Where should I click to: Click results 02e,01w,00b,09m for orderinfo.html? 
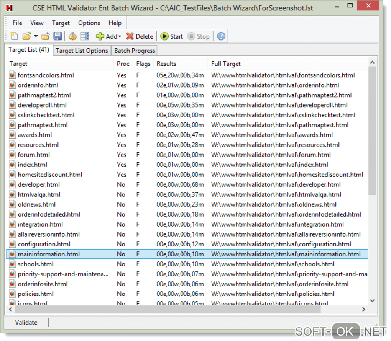pyautogui.click(x=180, y=85)
